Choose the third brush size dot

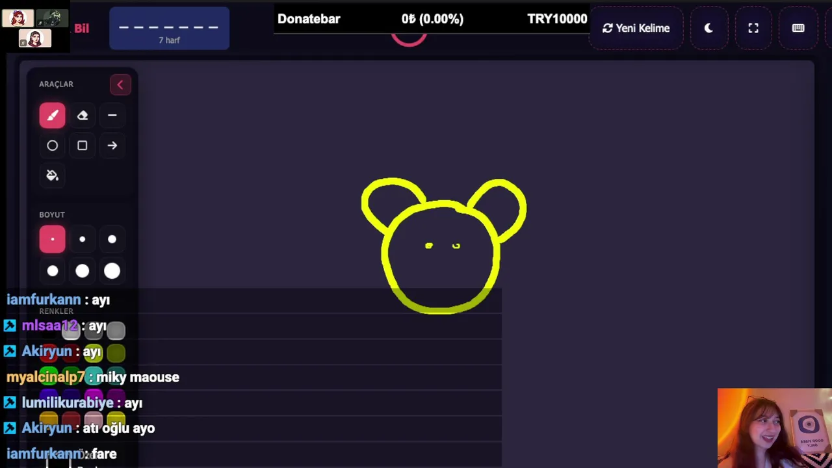point(112,239)
